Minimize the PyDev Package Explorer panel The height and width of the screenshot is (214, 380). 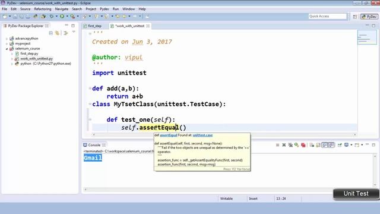click(66, 26)
